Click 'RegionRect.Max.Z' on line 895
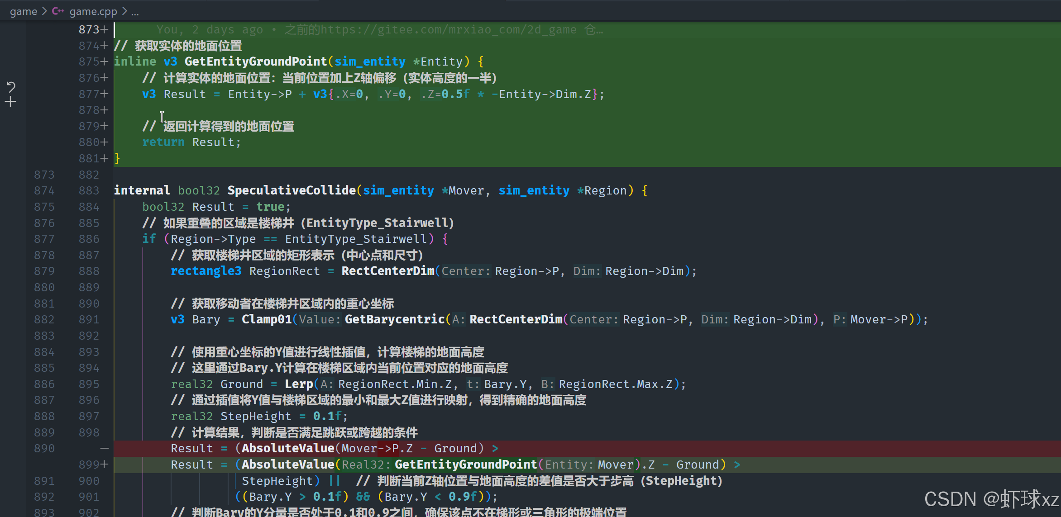1061x517 pixels. click(x=616, y=384)
